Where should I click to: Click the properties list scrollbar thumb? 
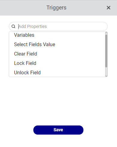click(106, 51)
